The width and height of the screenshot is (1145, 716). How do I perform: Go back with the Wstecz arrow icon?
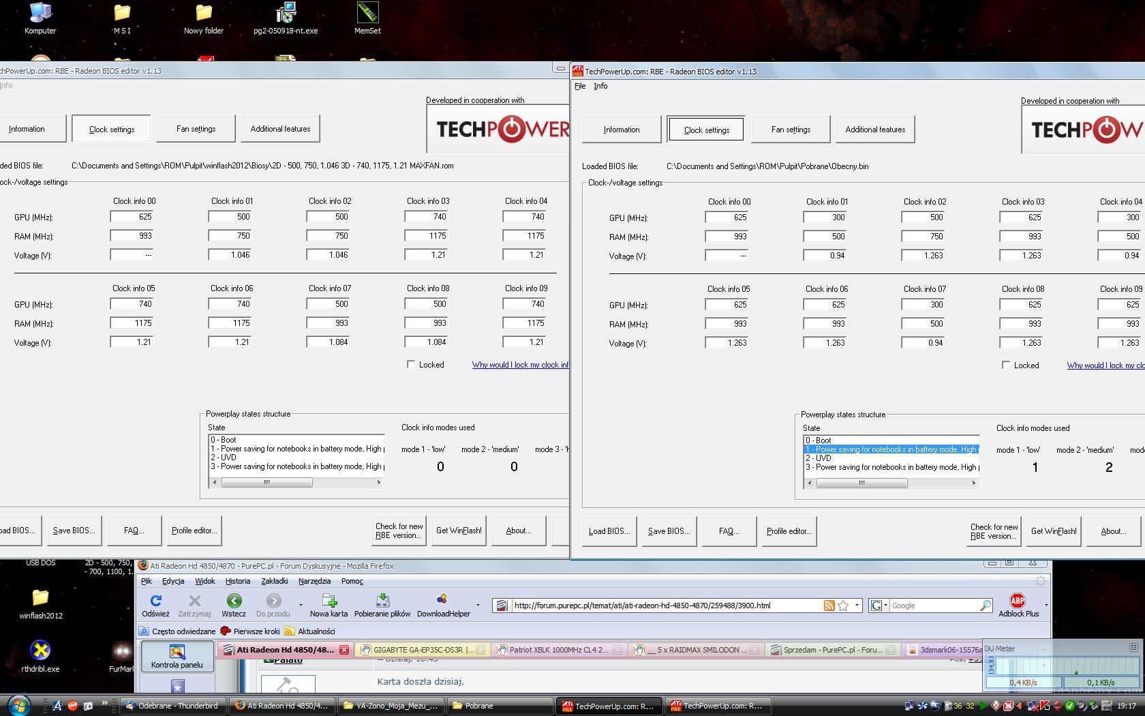pyautogui.click(x=234, y=601)
